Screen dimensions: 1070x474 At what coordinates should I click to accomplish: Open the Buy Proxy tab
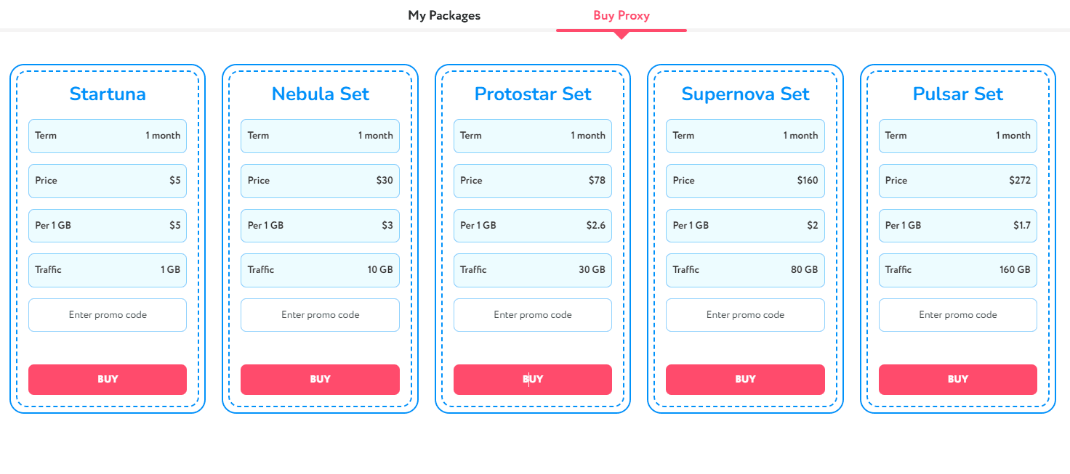click(621, 15)
